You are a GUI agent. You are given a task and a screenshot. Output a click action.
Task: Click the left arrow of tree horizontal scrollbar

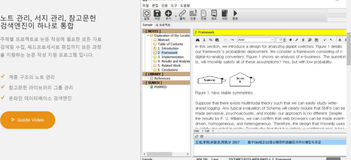point(144,154)
